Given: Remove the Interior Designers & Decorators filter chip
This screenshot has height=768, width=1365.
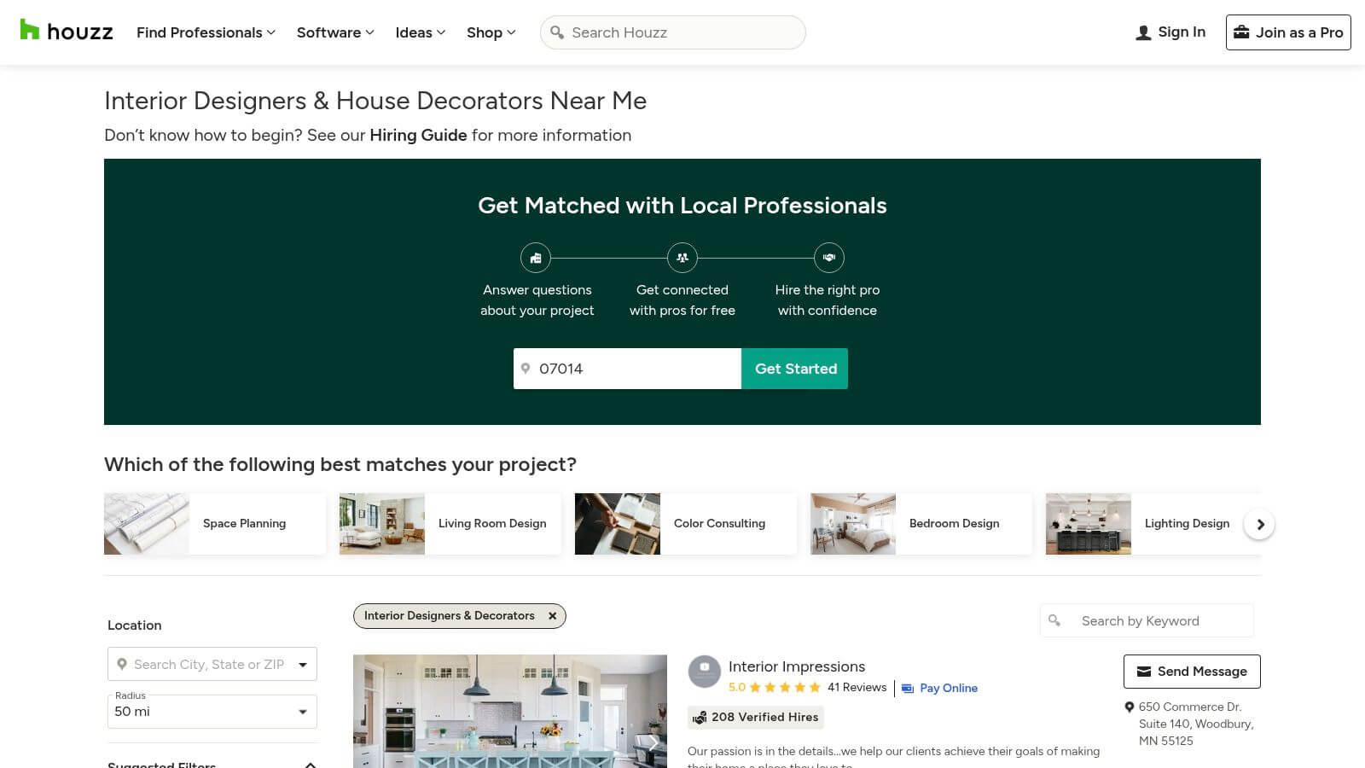Looking at the screenshot, I should 552,616.
